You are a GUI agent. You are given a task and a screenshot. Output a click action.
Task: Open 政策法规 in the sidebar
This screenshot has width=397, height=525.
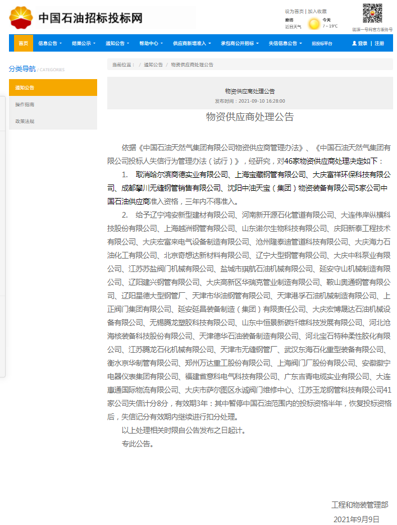53,121
